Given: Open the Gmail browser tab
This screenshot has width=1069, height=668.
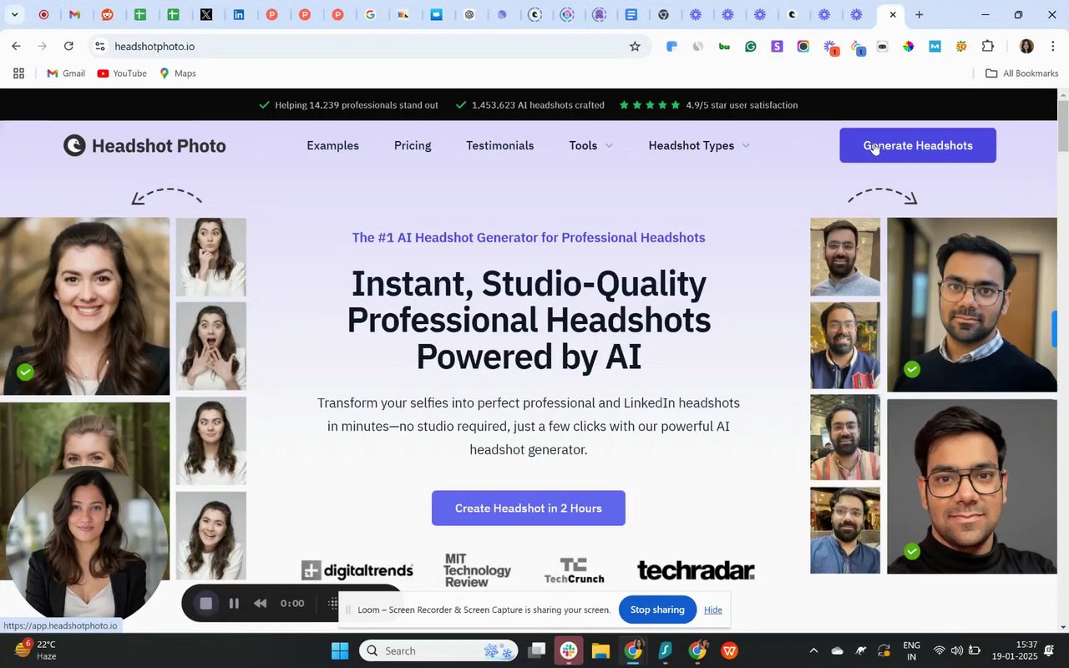Looking at the screenshot, I should [x=74, y=14].
